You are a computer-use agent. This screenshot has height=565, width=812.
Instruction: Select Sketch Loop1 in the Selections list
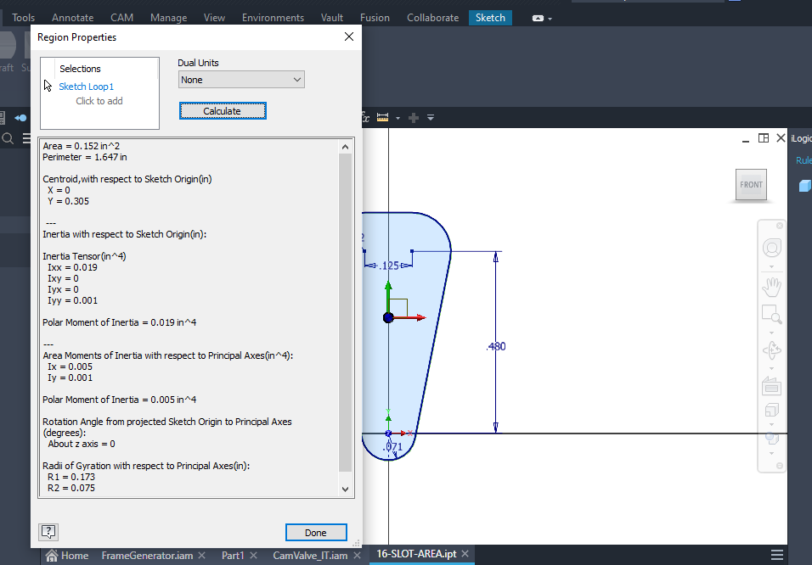pos(86,86)
